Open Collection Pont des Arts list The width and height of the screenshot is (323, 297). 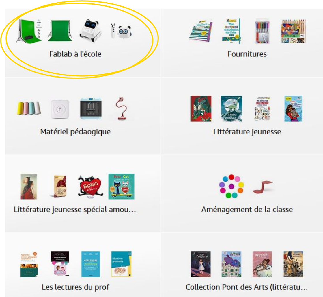(x=247, y=287)
